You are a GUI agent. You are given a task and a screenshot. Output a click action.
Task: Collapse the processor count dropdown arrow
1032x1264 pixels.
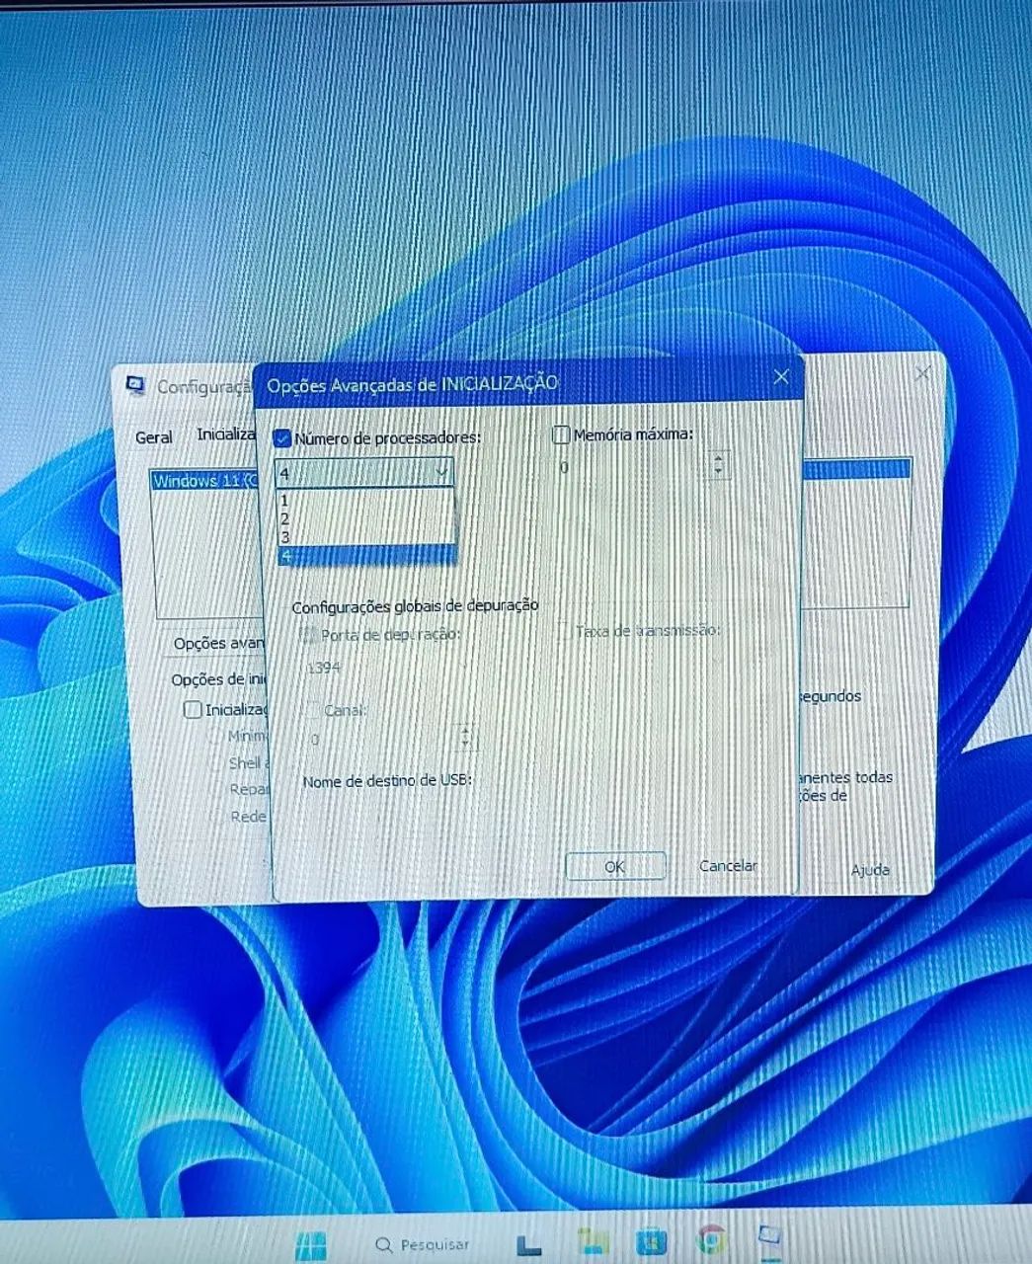click(441, 472)
